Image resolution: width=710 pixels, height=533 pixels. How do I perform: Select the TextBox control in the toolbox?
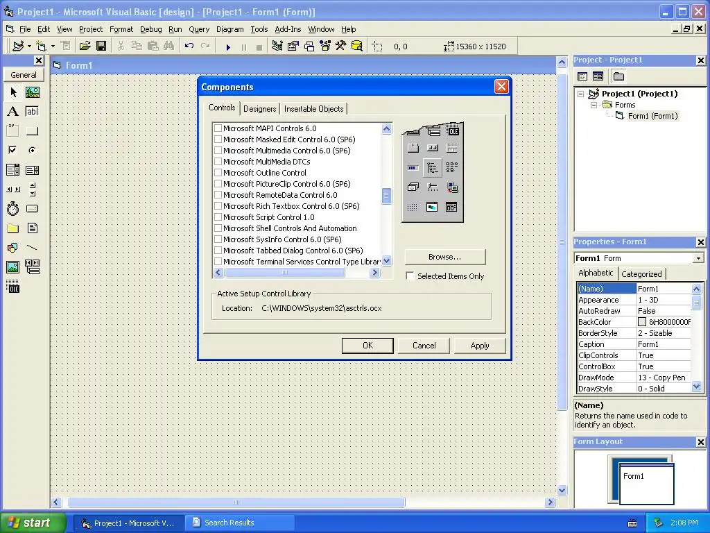[32, 112]
